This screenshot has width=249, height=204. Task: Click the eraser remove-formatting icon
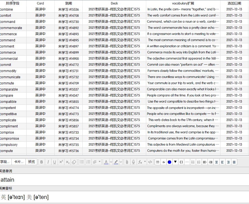(74, 162)
